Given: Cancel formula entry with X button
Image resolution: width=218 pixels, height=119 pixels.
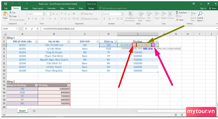Looking at the screenshot, I should [x=26, y=29].
